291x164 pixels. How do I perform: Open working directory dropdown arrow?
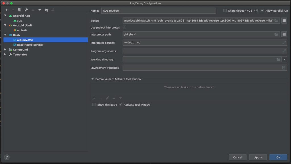(x=284, y=60)
